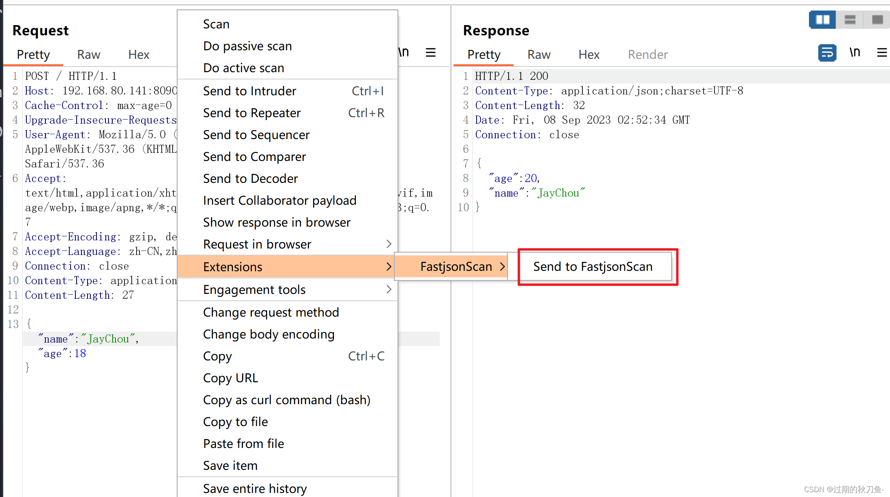Click the Date header in response
The image size is (890, 497).
click(x=582, y=120)
